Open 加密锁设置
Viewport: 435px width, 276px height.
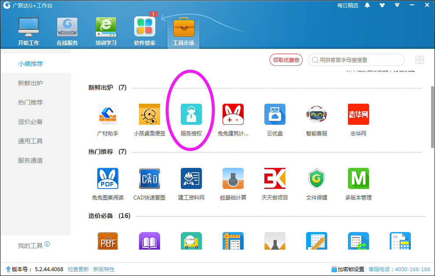[348, 269]
